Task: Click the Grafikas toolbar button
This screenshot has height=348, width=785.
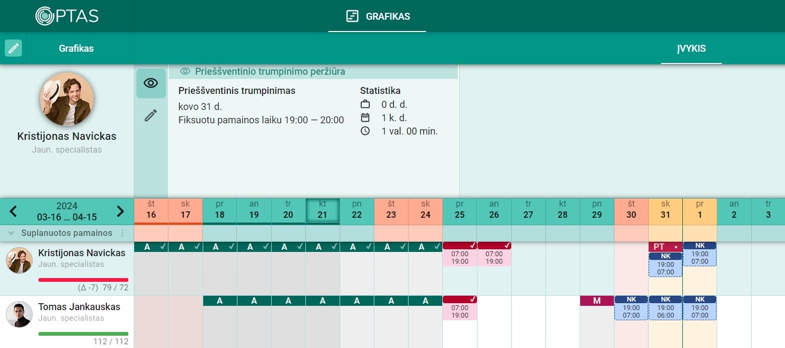Action: pos(76,49)
